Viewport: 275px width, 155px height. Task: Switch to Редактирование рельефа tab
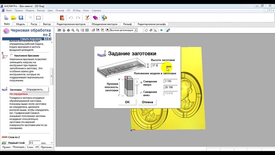pyautogui.click(x=152, y=24)
